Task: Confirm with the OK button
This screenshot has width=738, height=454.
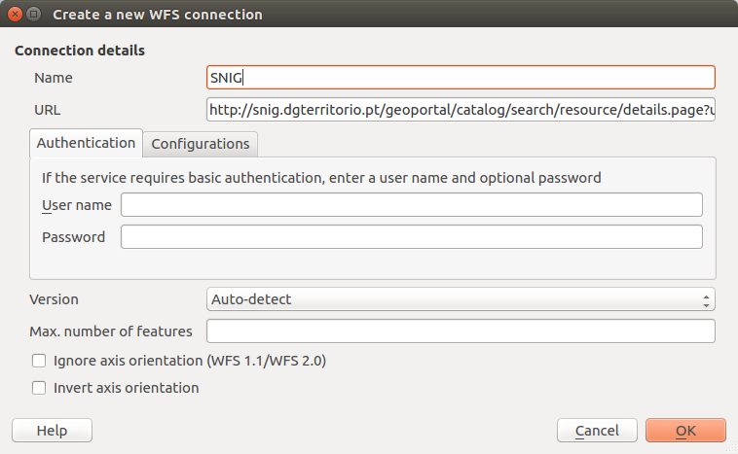Action: point(685,430)
